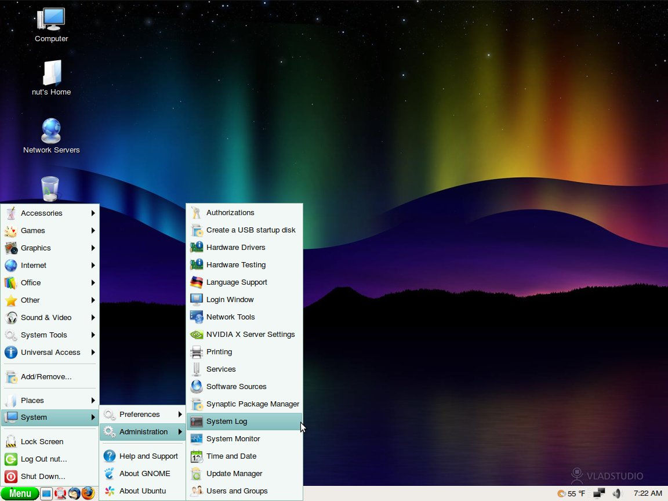Open the Internet submenu
The width and height of the screenshot is (668, 501).
[50, 266]
